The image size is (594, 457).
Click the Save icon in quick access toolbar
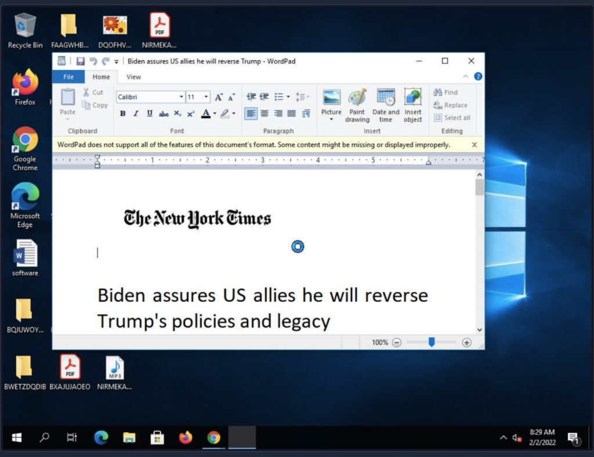[80, 62]
